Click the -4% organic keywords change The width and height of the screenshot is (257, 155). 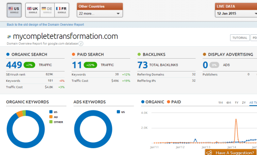click(62, 80)
